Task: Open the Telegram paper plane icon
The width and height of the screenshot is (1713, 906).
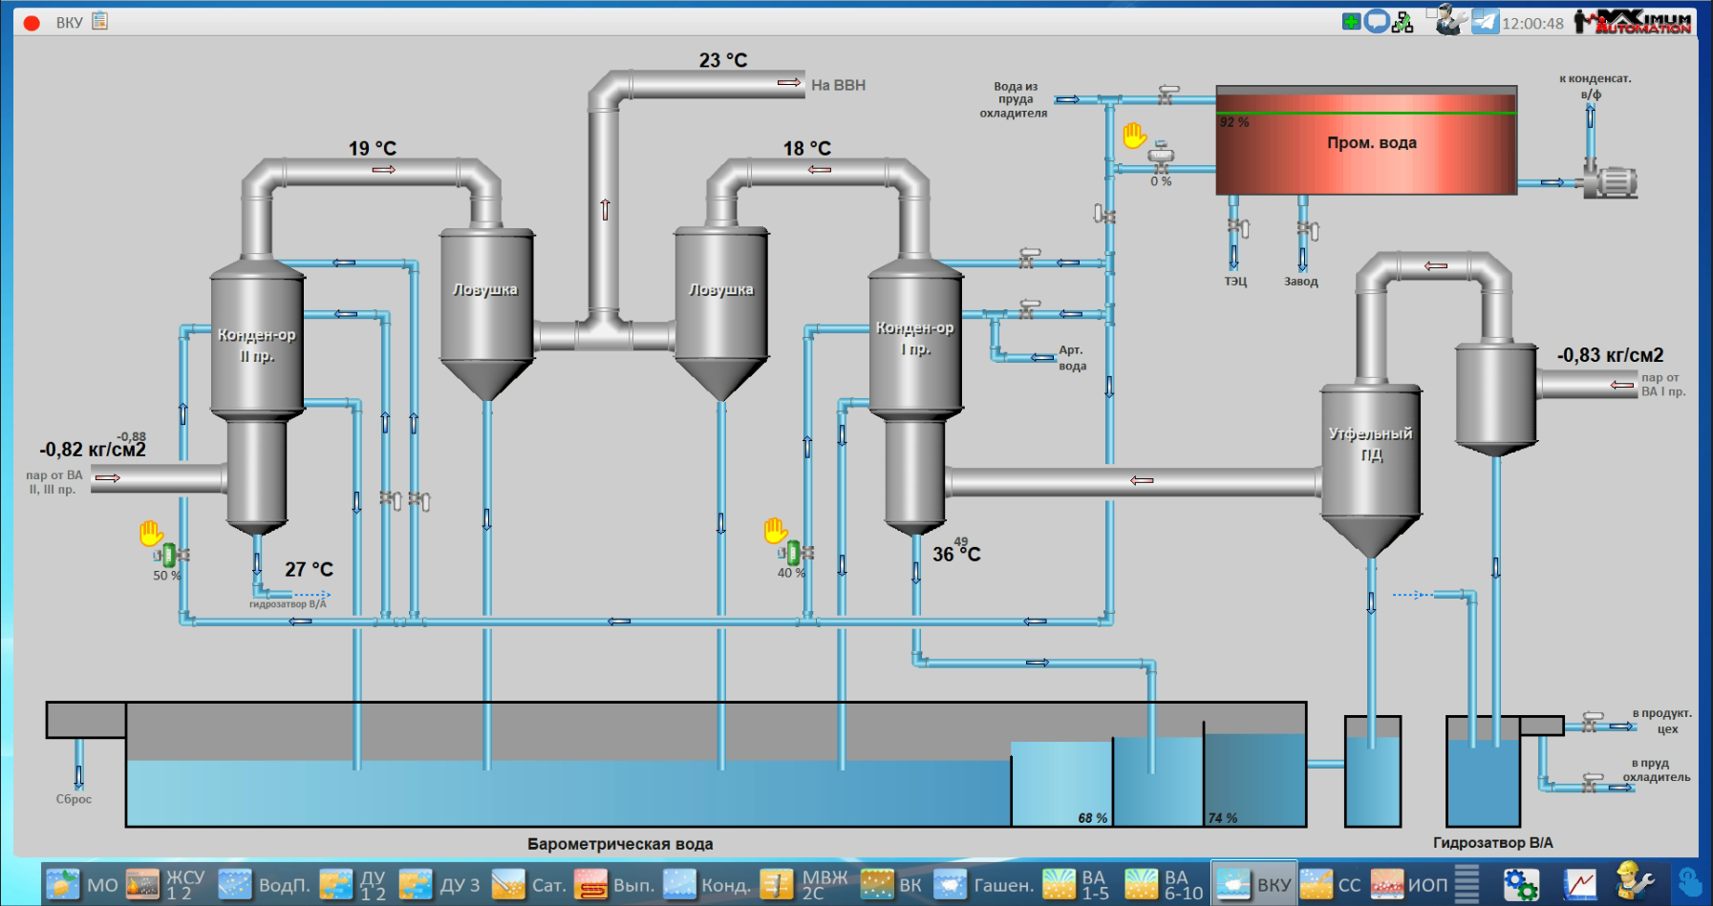Action: pyautogui.click(x=1485, y=21)
